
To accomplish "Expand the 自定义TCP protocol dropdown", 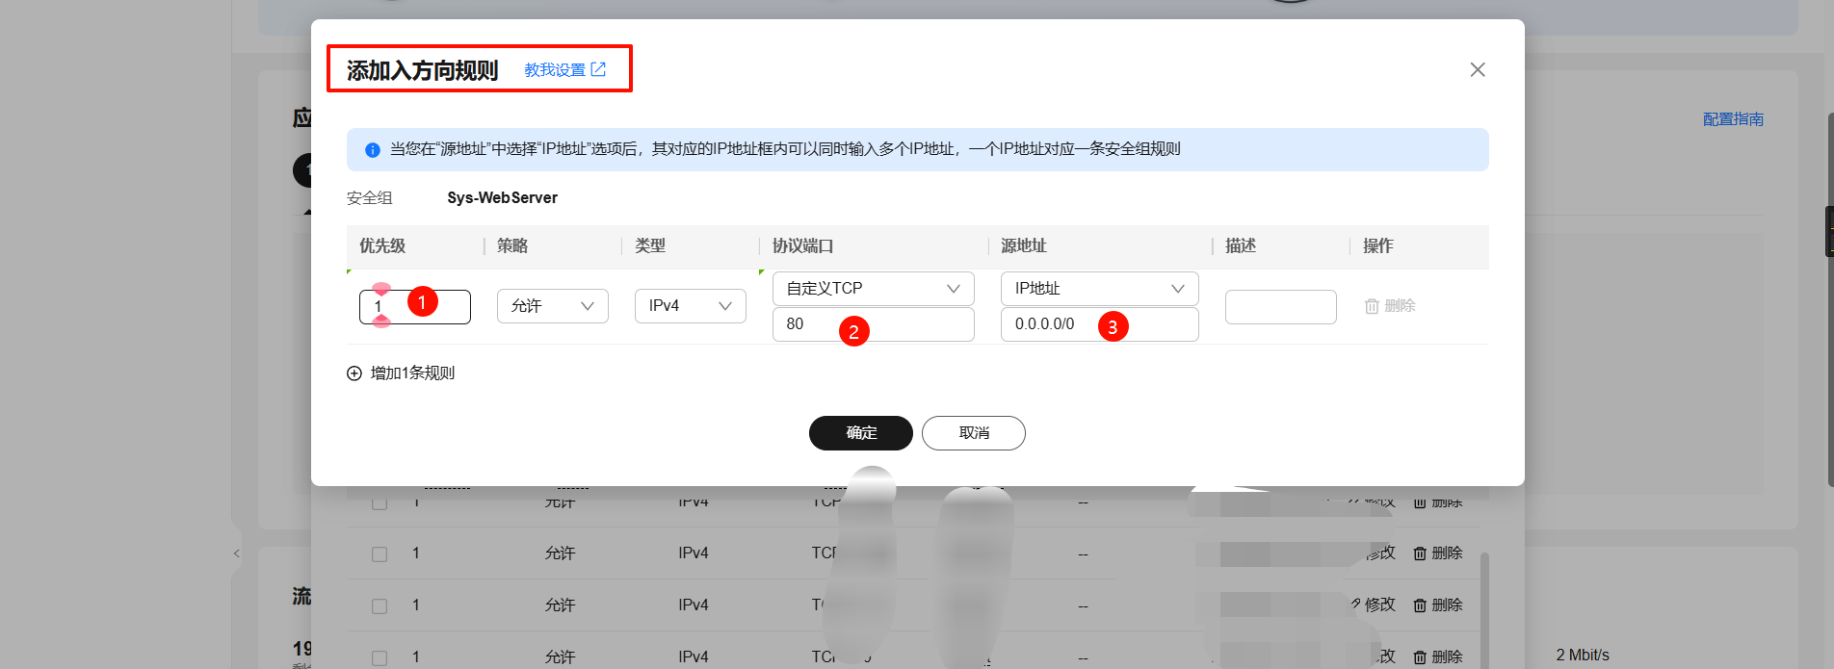I will tap(874, 289).
